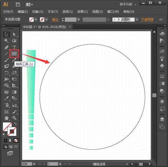Click the 不透明度 opacity link

(x=147, y=20)
